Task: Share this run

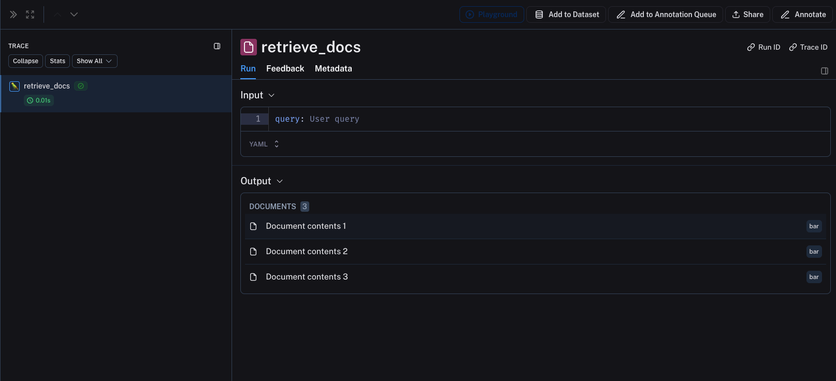Action: pos(747,14)
